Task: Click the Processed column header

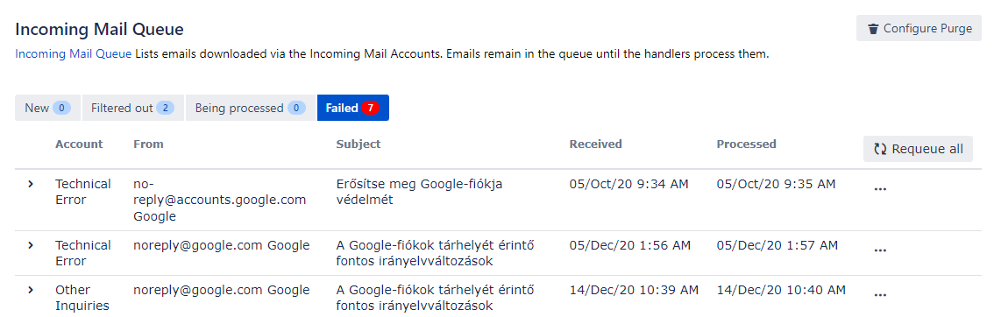Action: 746,144
